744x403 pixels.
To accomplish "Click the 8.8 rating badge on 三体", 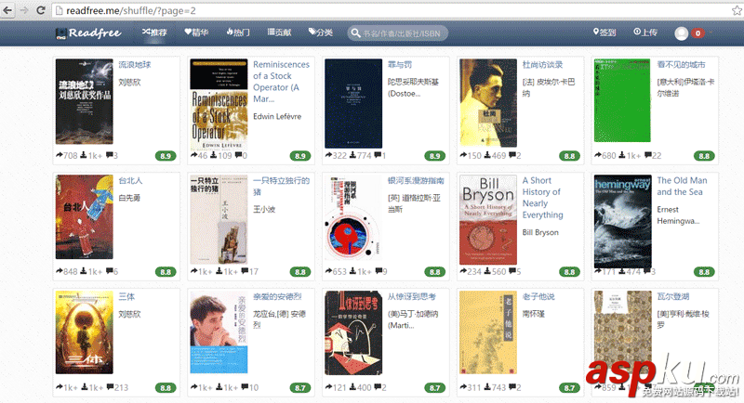I will 166,388.
